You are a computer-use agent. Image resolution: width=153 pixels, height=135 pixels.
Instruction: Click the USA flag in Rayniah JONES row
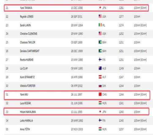[x=100, y=16]
